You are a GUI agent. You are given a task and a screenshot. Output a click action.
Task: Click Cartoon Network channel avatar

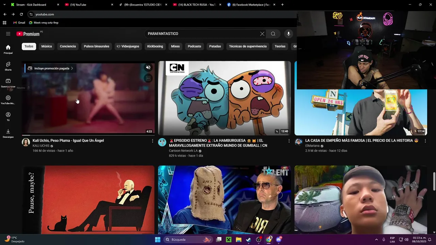click(x=162, y=142)
